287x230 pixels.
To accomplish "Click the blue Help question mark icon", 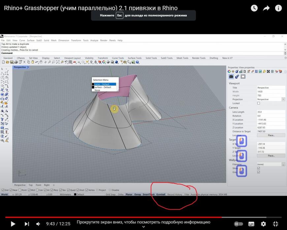I will pos(137,62).
